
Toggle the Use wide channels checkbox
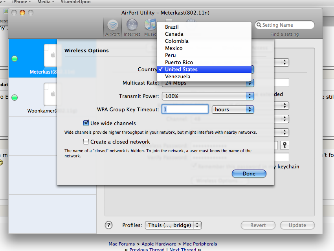[86, 123]
